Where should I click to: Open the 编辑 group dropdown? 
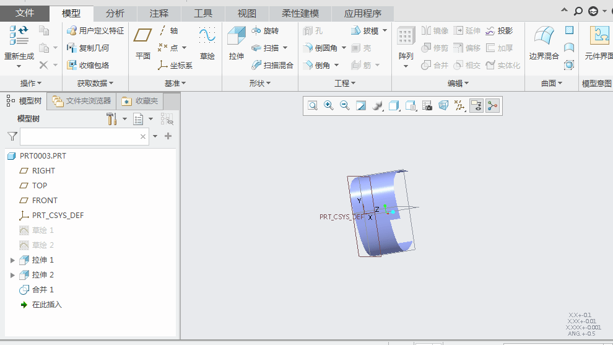click(458, 84)
